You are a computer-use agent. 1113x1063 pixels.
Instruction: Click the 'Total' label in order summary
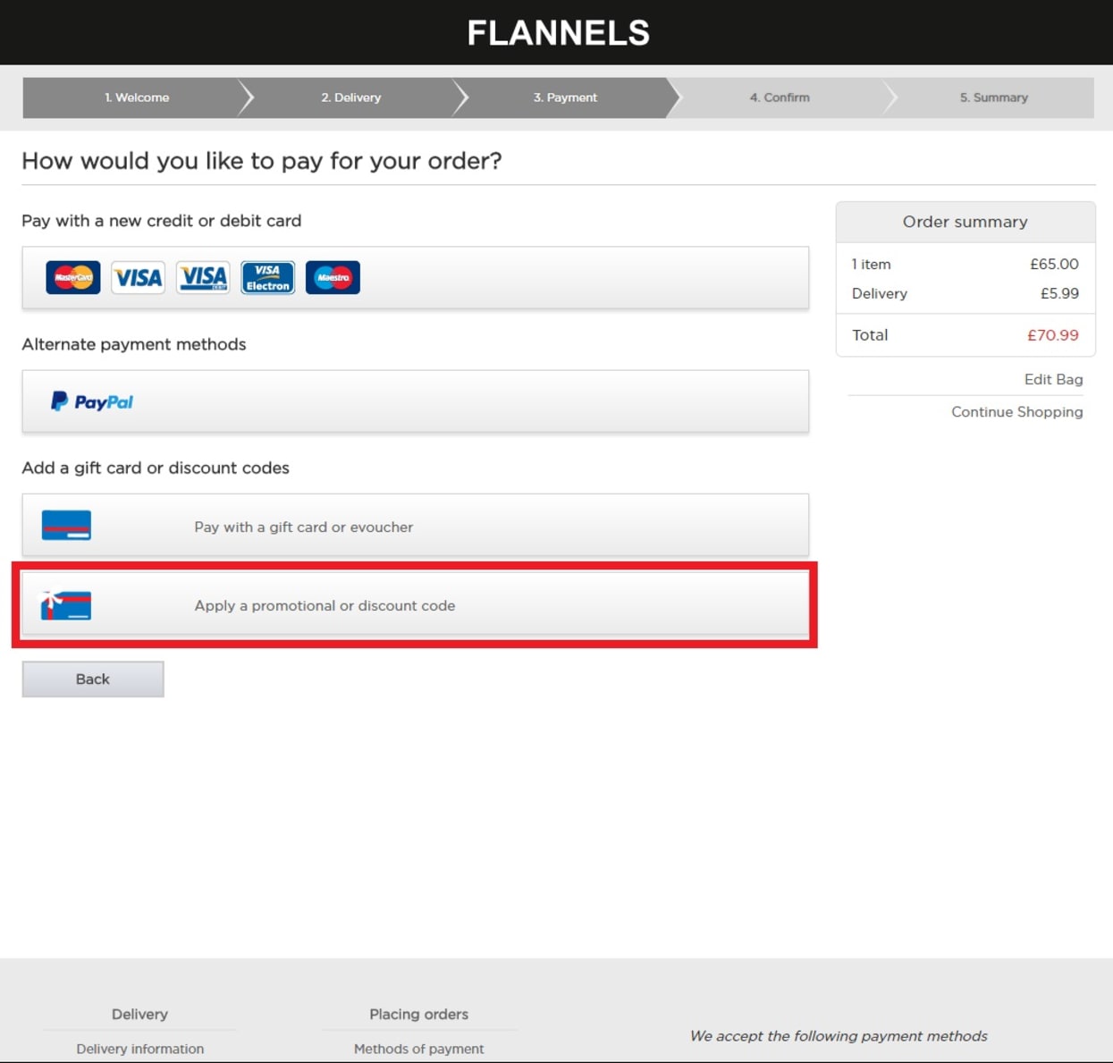[x=870, y=335]
